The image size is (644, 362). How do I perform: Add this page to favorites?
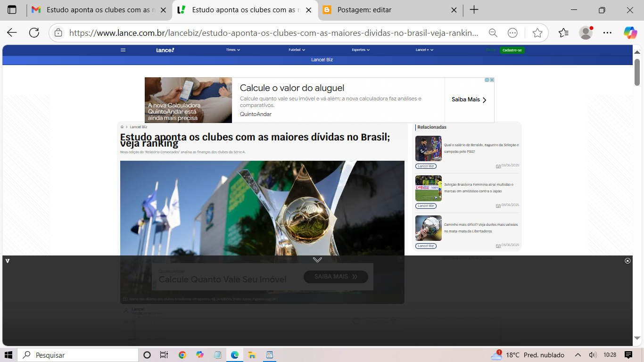click(x=537, y=33)
